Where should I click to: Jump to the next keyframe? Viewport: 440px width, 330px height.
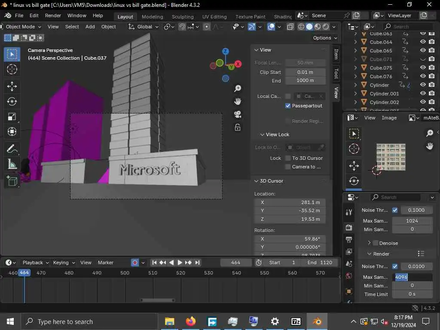tap(188, 263)
